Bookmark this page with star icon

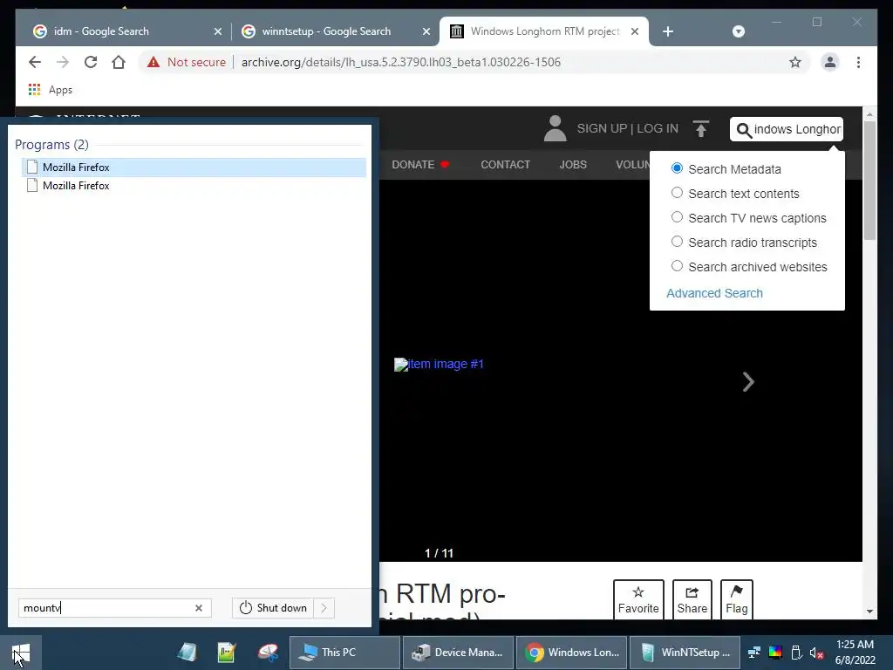click(795, 62)
